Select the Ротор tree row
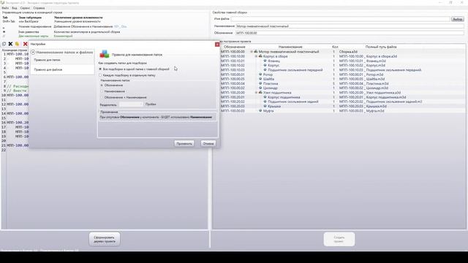The height and width of the screenshot is (263, 468). (x=342, y=75)
